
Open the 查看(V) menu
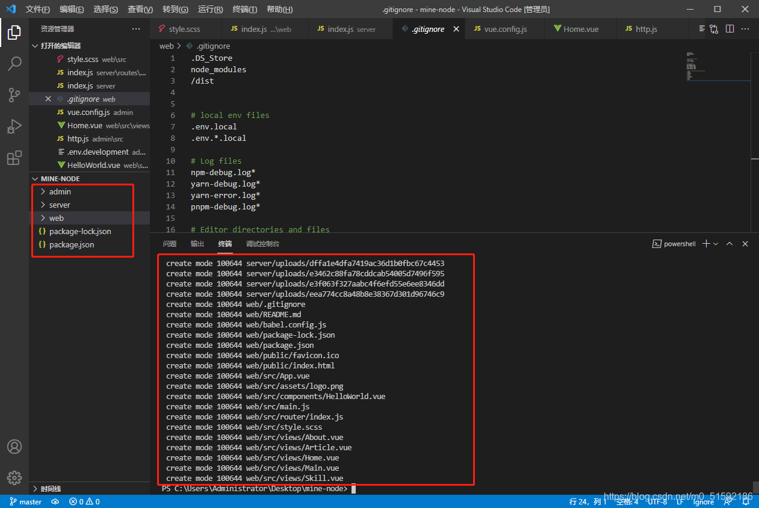point(140,10)
